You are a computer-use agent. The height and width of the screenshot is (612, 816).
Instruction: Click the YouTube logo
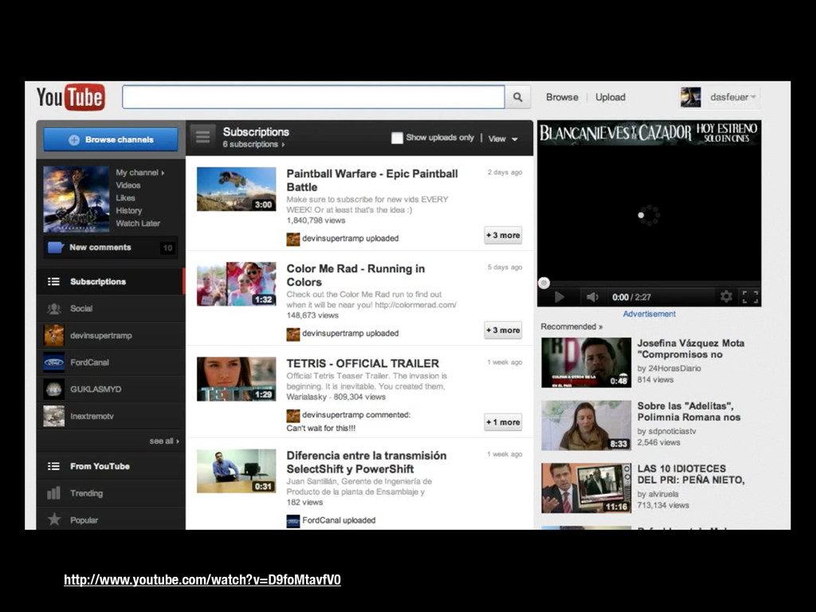click(x=71, y=97)
